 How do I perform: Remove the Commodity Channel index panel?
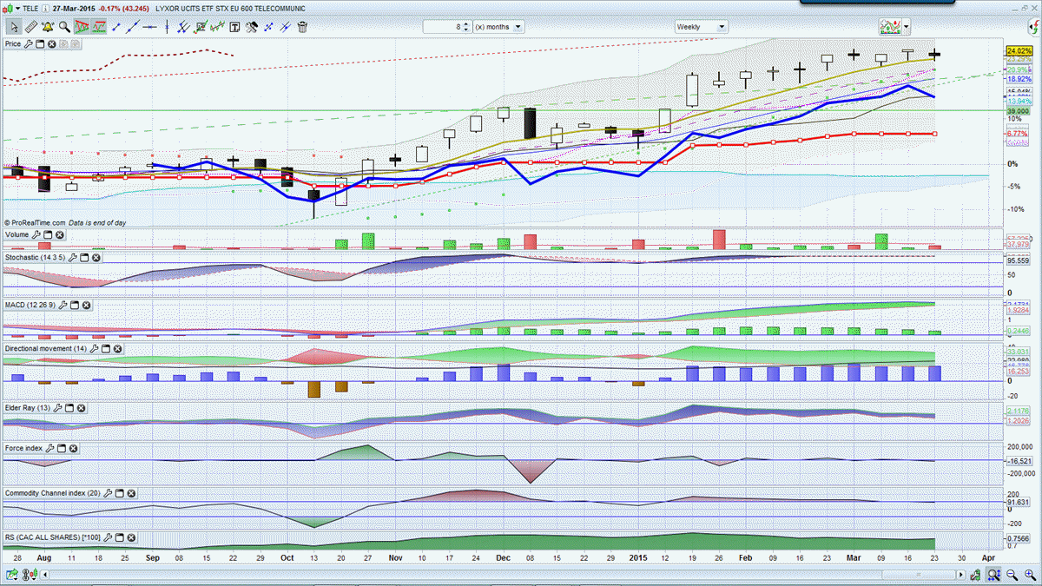click(x=131, y=493)
